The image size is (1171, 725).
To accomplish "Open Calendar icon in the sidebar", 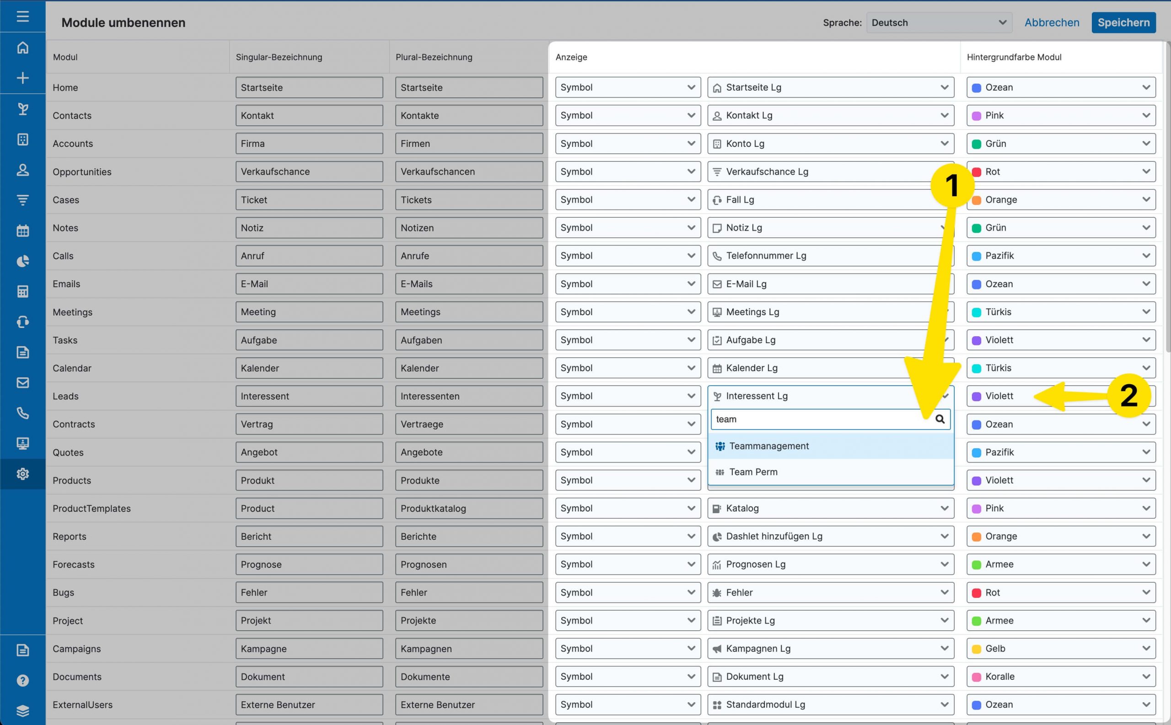I will [x=22, y=231].
